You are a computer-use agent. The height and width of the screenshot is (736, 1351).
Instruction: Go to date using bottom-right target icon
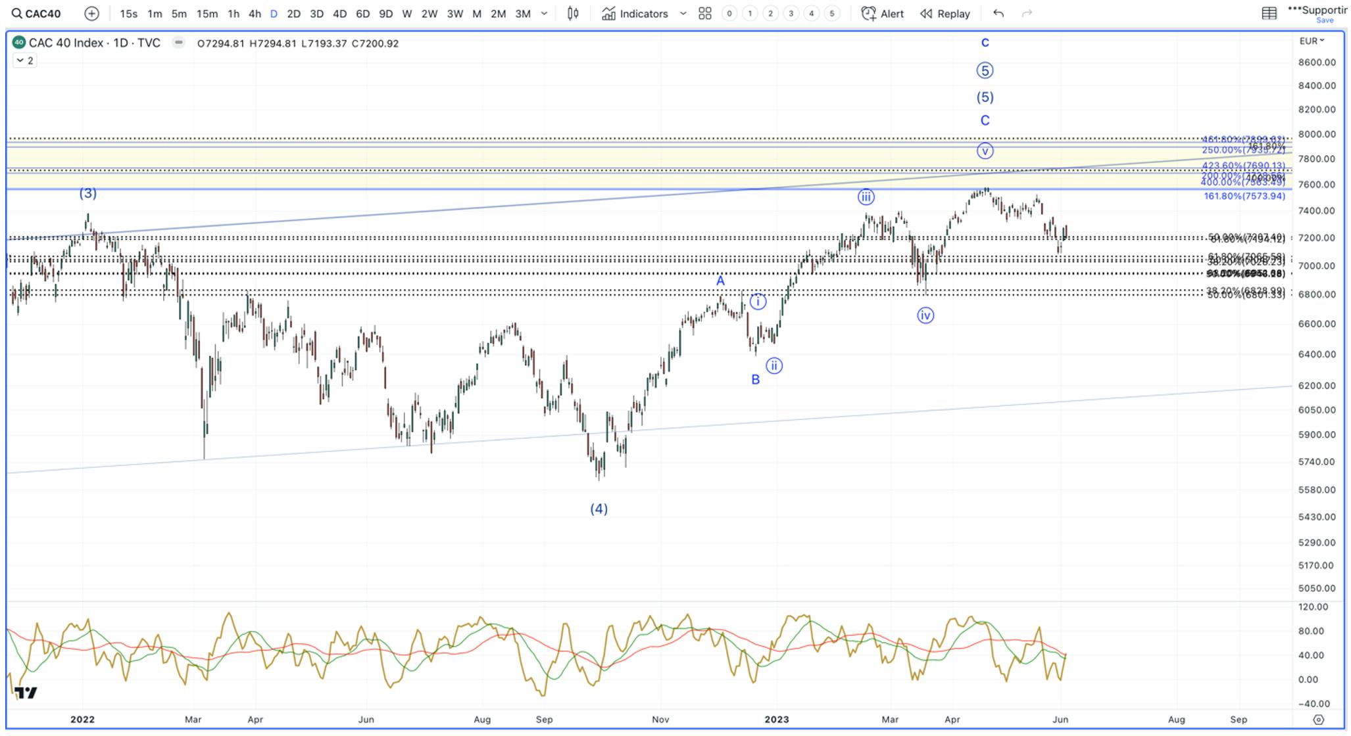click(1318, 720)
